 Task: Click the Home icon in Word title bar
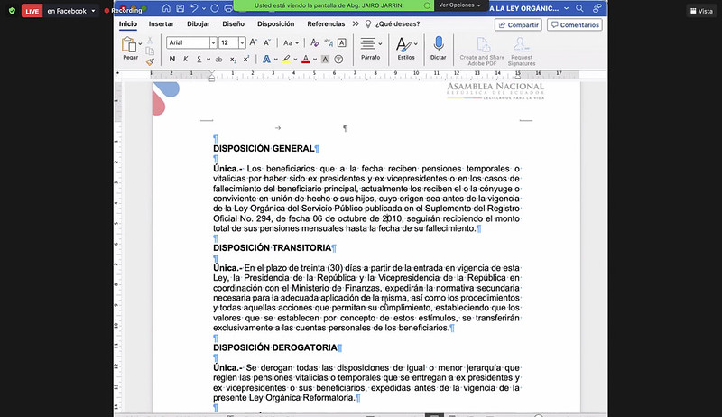tap(166, 8)
